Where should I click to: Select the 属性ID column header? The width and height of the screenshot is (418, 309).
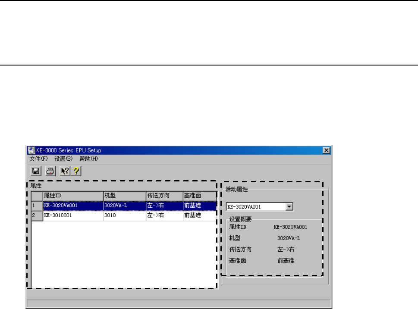(x=73, y=196)
